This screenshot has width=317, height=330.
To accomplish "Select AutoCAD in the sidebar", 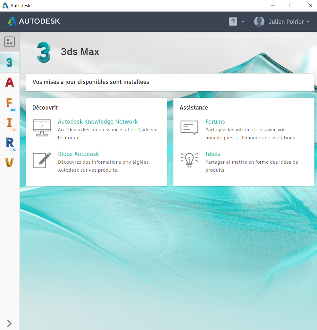I will point(10,83).
